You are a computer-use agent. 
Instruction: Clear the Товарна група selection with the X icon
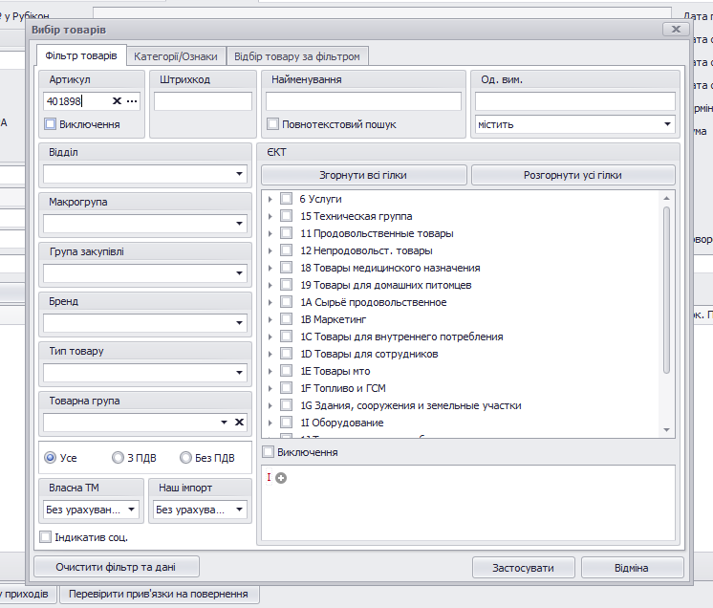click(239, 422)
